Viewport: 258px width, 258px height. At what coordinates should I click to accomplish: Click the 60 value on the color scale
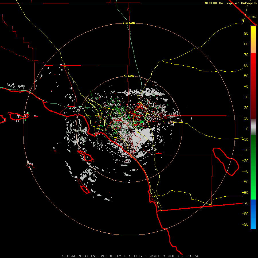pos(246,65)
